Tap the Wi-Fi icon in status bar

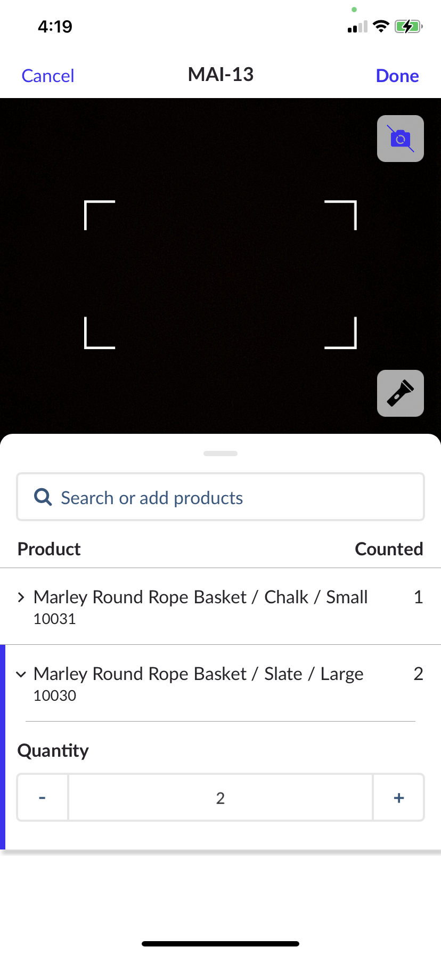(381, 26)
